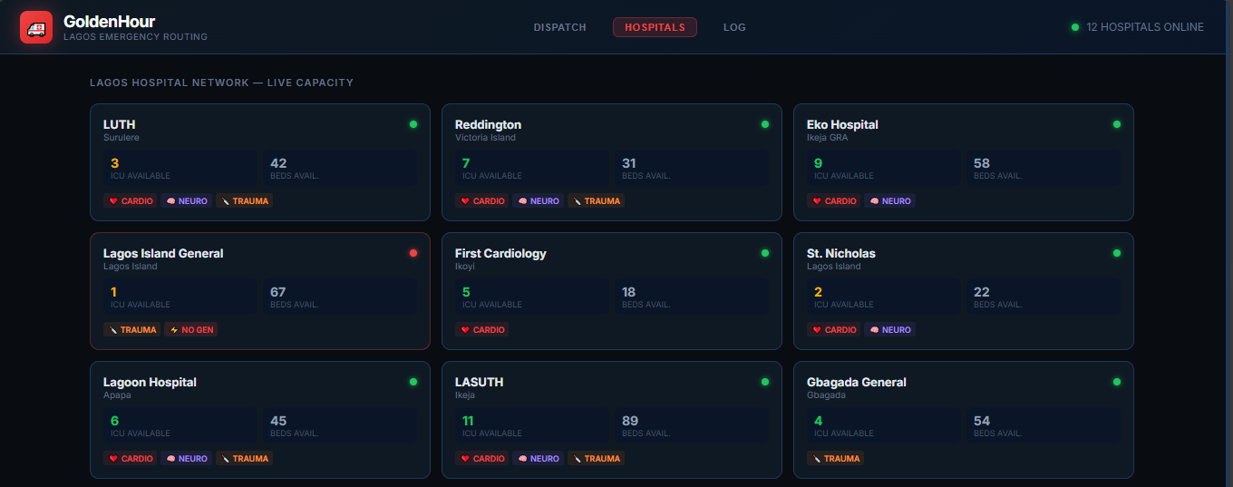Viewport: 1233px width, 487px height.
Task: Click LUTH's TRAUMA tag
Action: (x=244, y=201)
